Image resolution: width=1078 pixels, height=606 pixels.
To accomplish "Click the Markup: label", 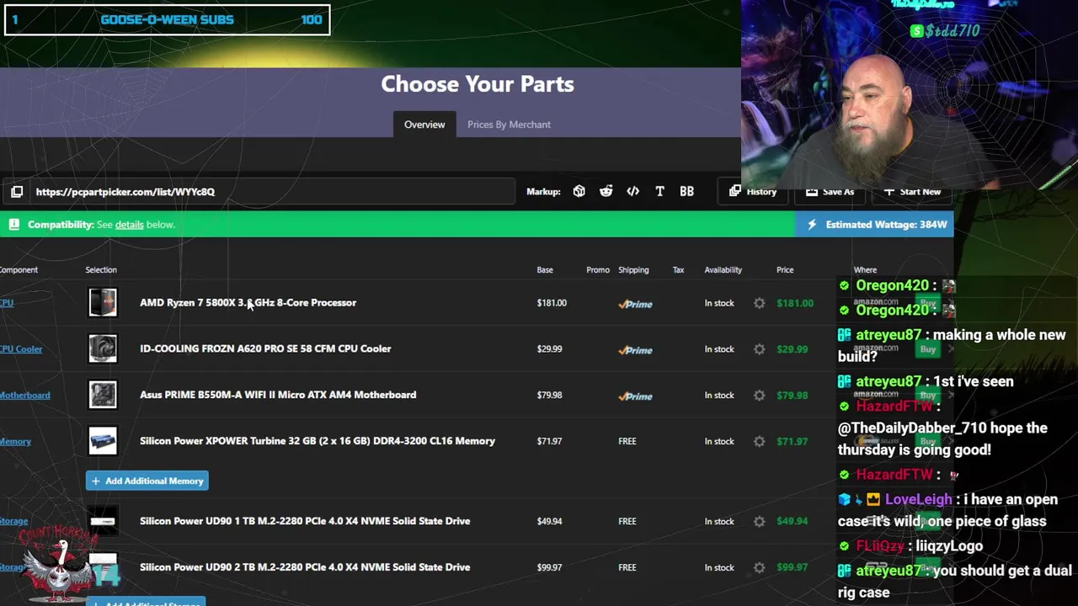I will click(x=543, y=192).
